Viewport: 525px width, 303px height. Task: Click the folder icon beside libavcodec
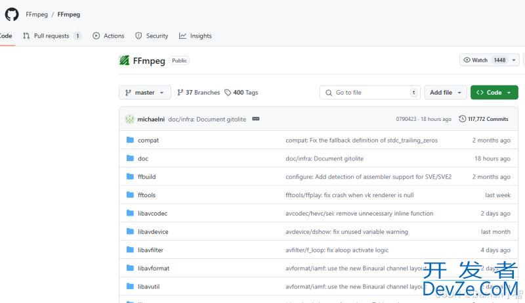tap(130, 213)
